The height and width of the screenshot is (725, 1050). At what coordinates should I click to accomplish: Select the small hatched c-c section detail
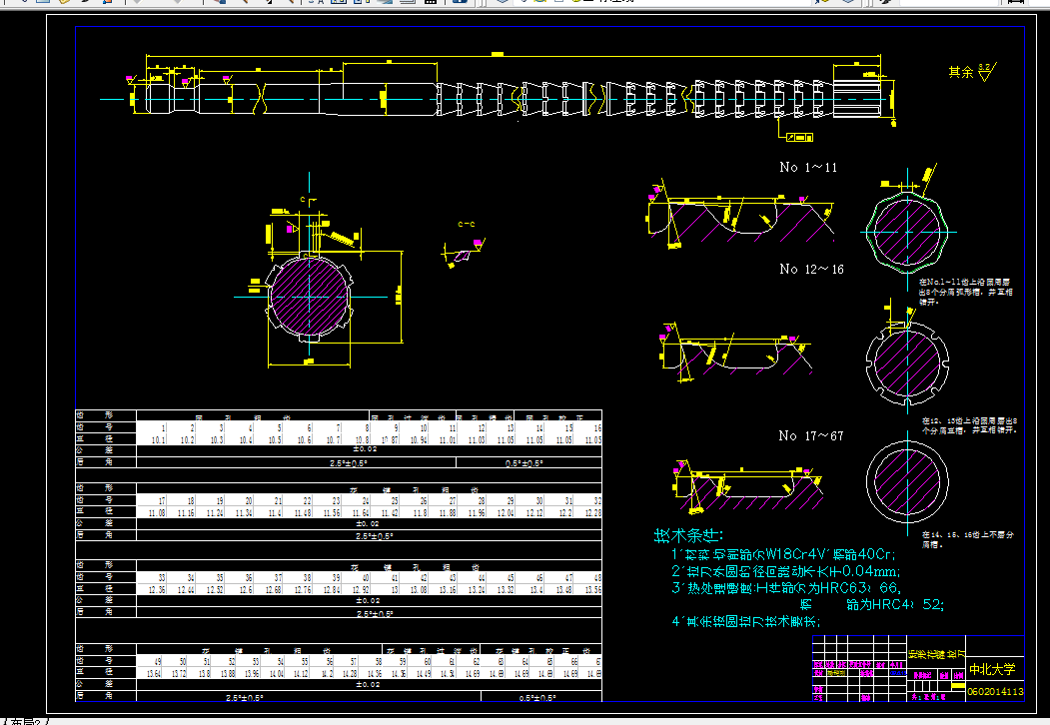463,255
